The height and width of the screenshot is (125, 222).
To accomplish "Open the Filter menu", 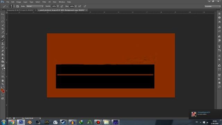I will (44, 2).
